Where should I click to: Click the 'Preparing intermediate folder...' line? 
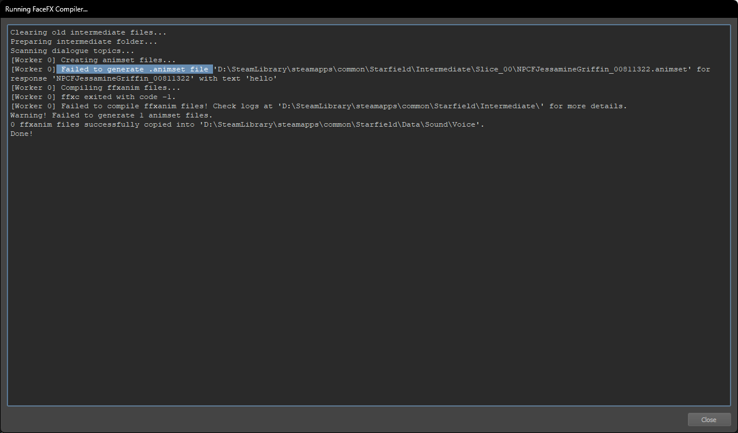coord(83,41)
